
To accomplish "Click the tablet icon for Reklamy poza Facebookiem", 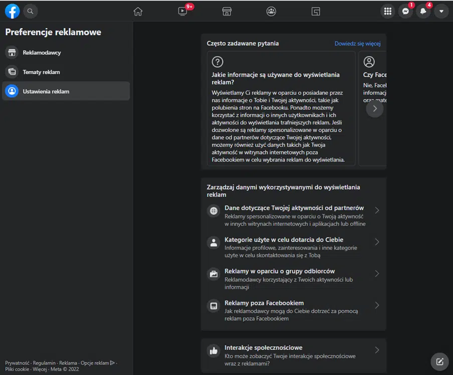I will [214, 306].
